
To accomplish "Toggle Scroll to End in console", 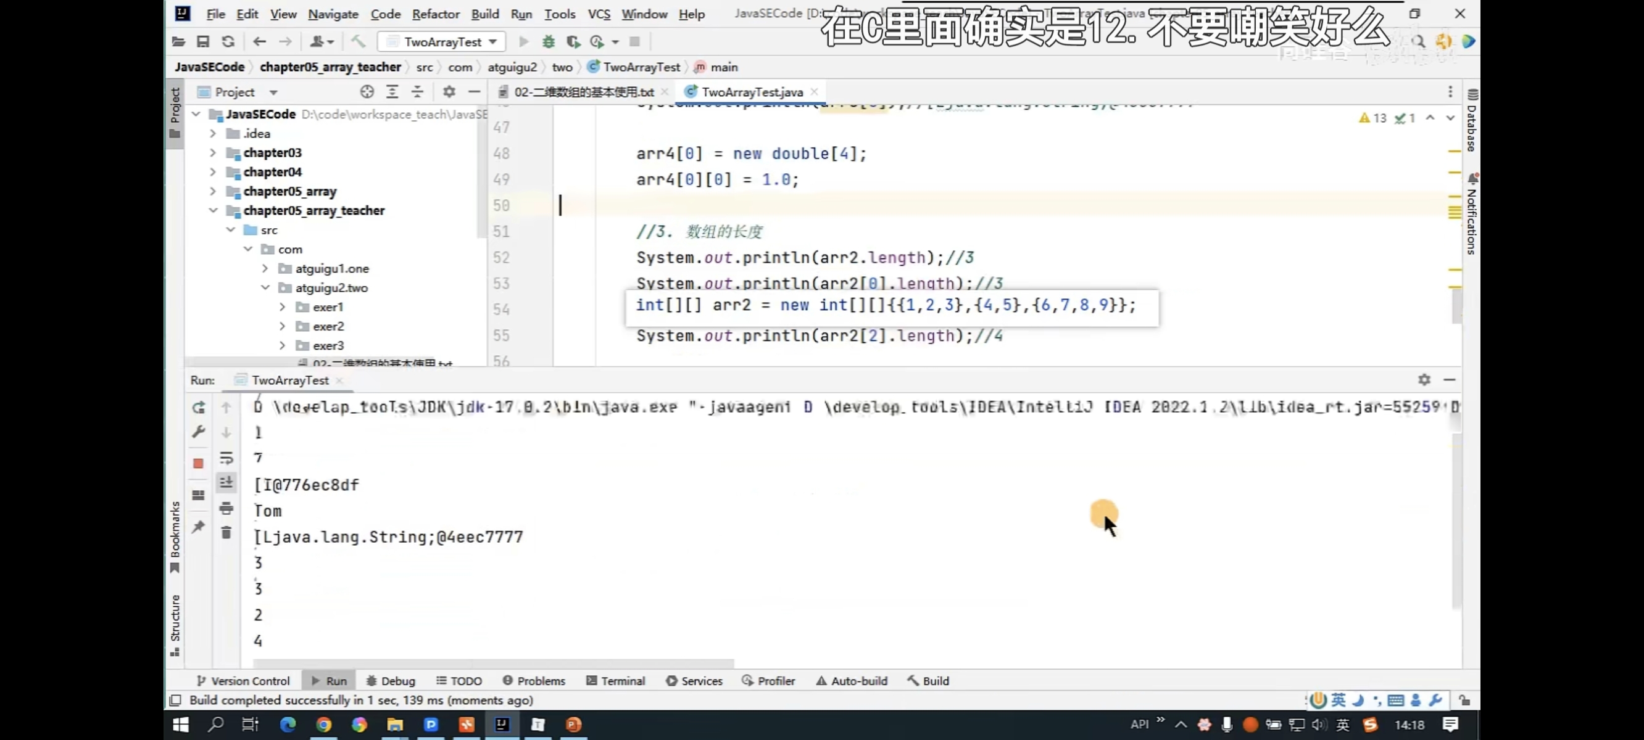I will (226, 482).
